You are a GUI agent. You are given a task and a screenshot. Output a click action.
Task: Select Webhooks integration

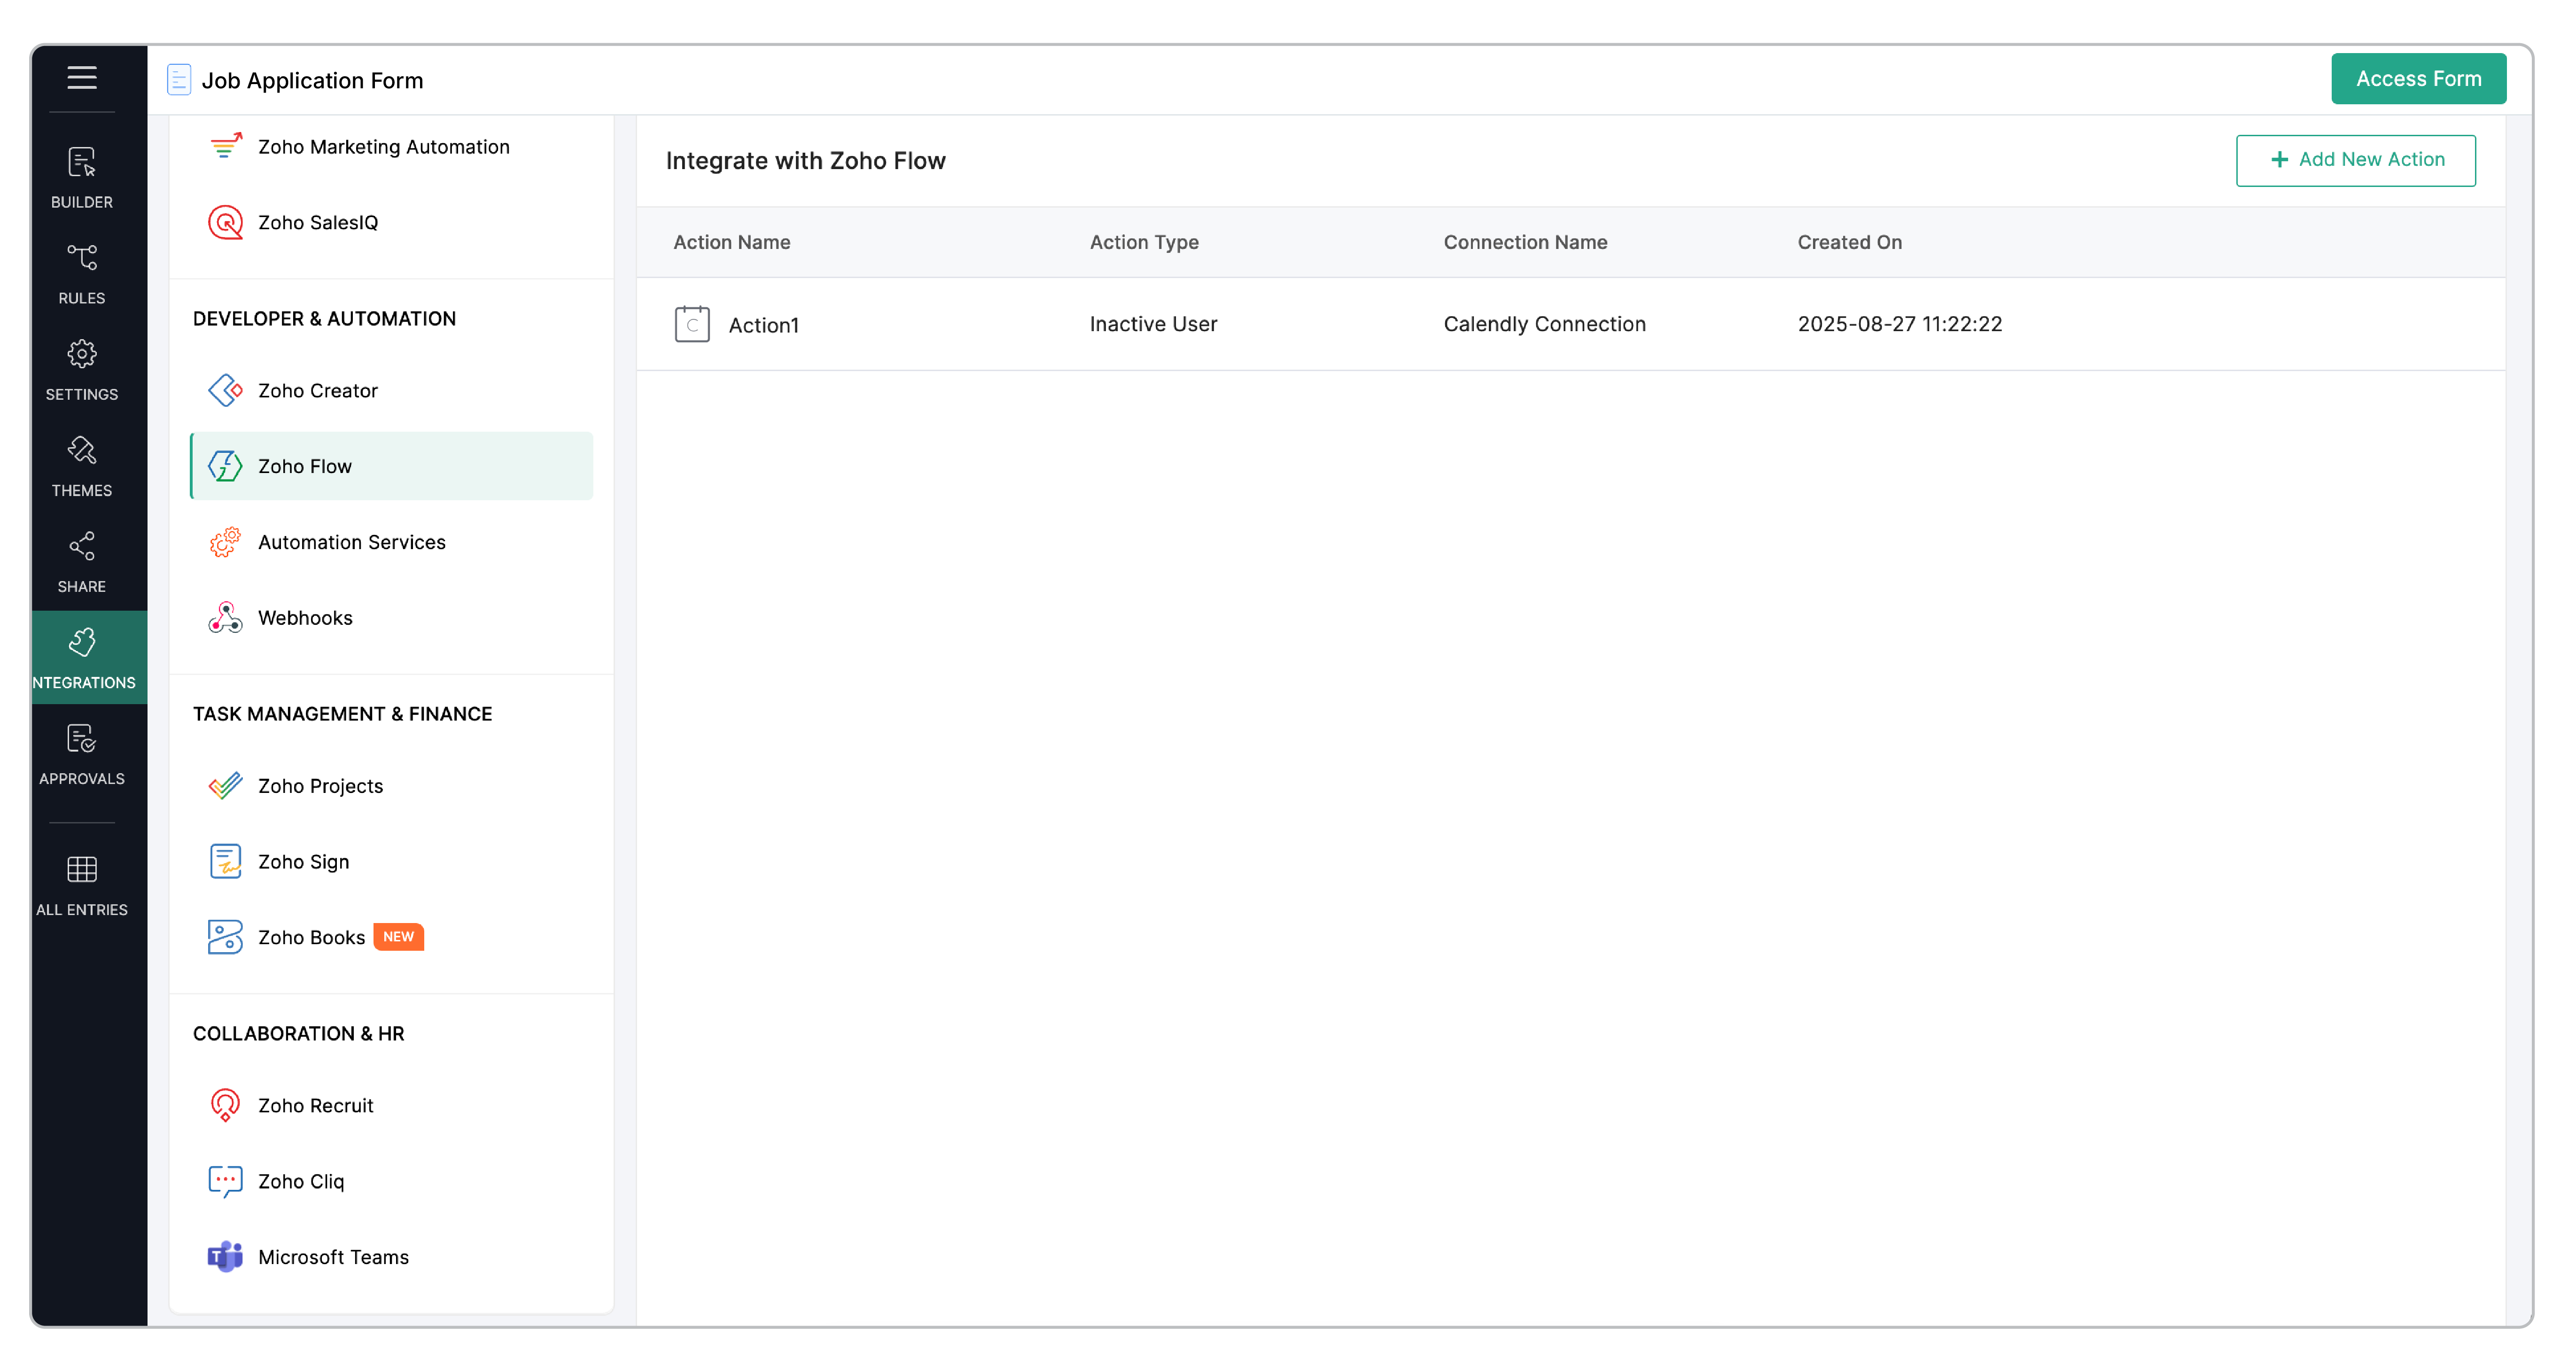[305, 617]
